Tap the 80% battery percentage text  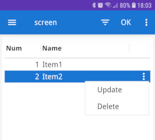point(125,6)
